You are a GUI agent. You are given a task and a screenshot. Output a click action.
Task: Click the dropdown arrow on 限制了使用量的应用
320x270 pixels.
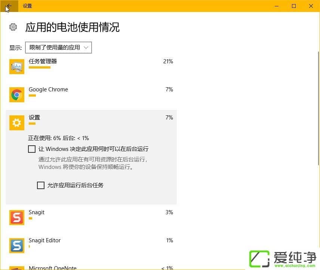pyautogui.click(x=86, y=47)
